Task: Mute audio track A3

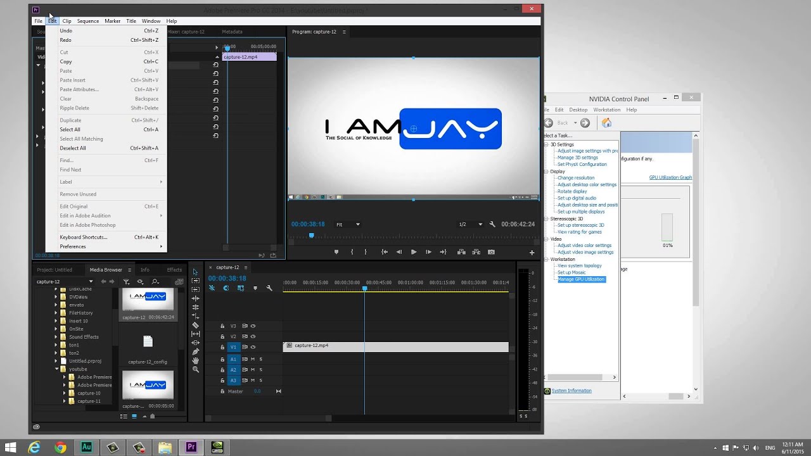Action: pos(253,380)
